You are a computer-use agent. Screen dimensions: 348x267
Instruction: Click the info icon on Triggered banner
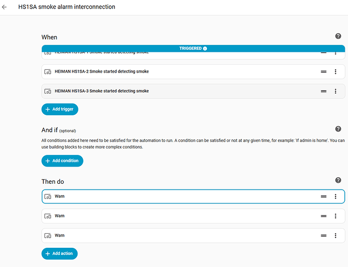[205, 48]
